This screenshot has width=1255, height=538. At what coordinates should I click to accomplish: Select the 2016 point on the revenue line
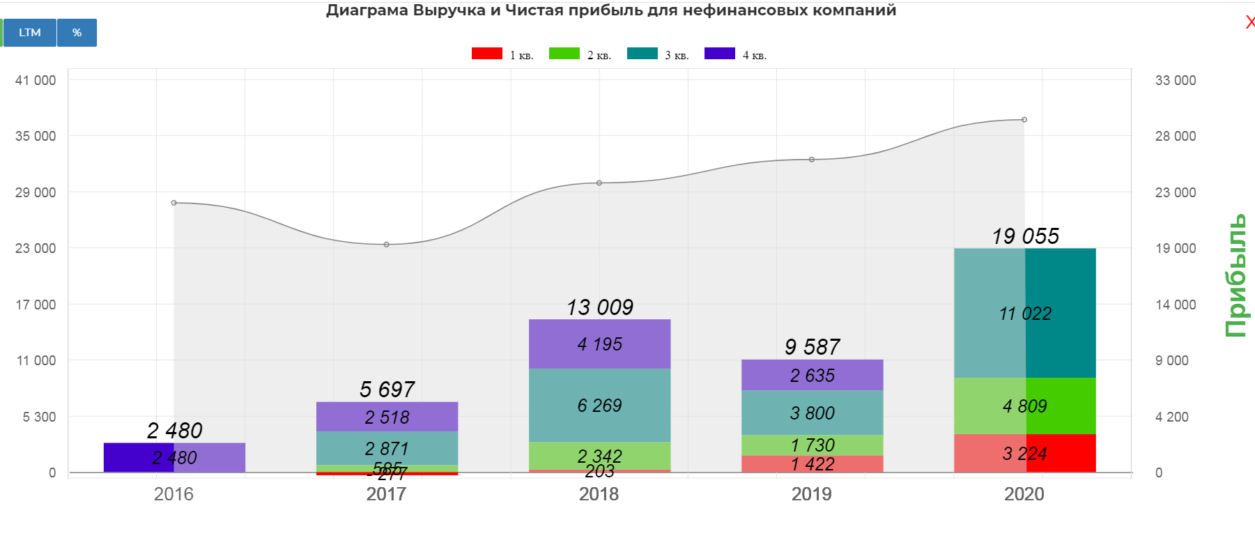174,203
